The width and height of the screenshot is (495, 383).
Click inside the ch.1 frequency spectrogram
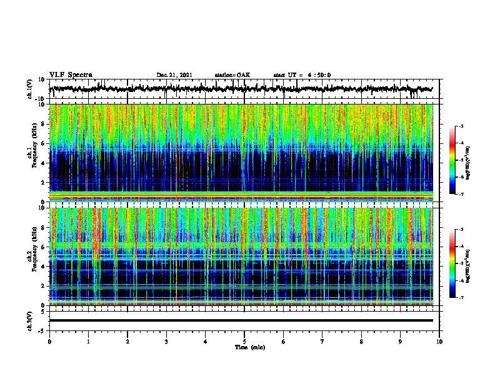click(241, 153)
